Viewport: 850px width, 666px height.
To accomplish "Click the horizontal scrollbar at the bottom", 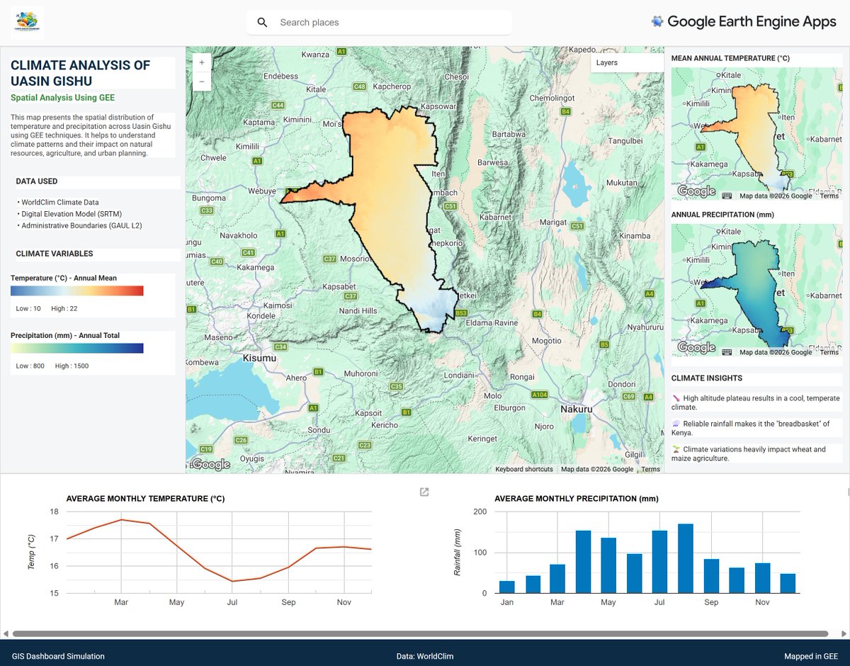I will click(420, 633).
